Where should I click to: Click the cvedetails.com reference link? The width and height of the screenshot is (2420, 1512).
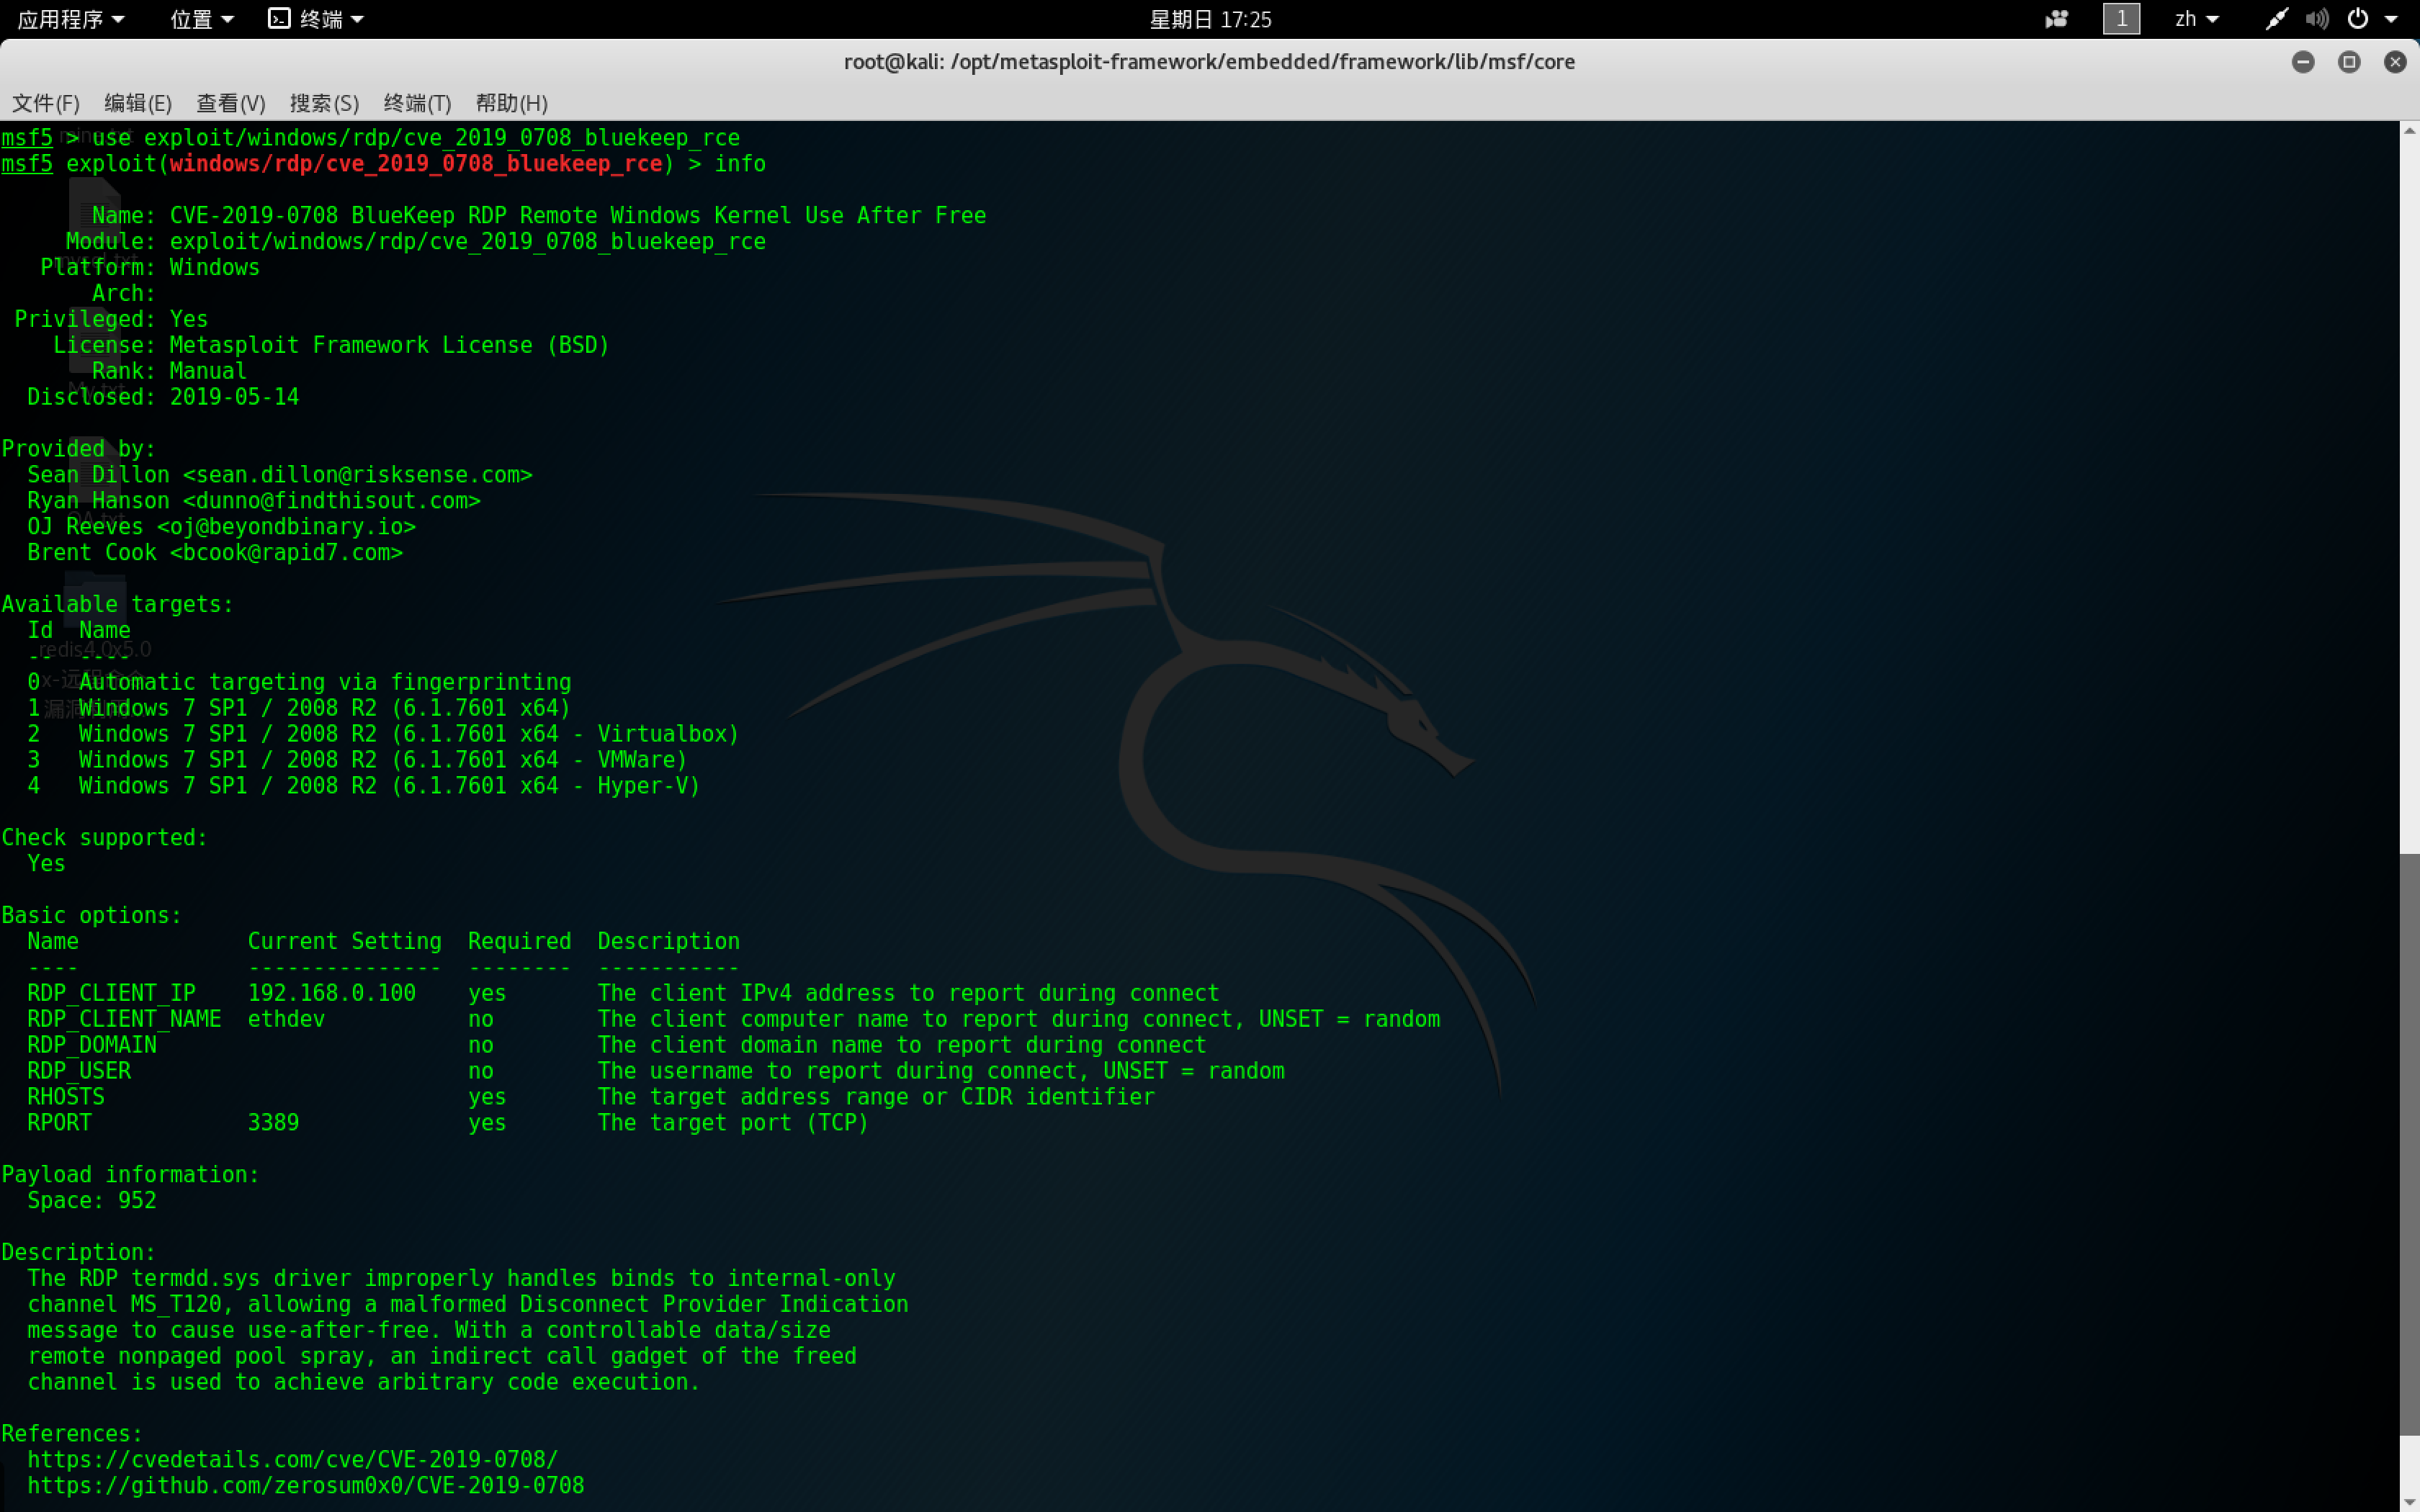point(292,1459)
